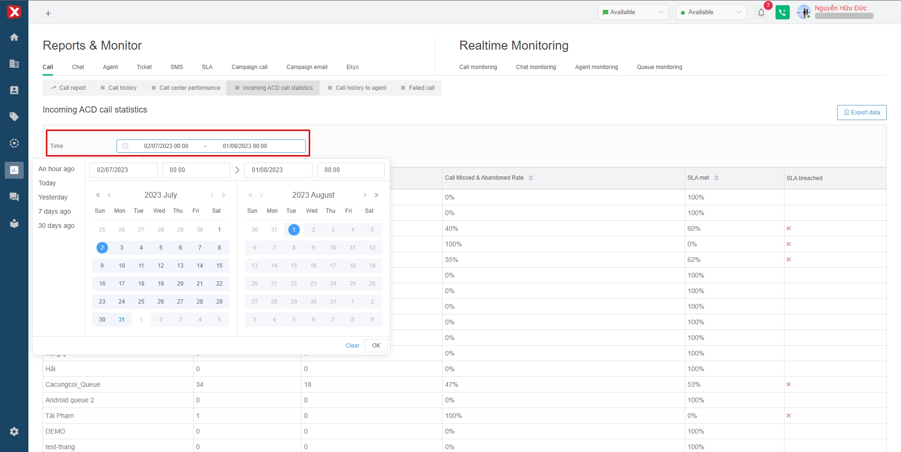Toggle sorting on SLA met column
The width and height of the screenshot is (901, 452).
[x=716, y=178]
